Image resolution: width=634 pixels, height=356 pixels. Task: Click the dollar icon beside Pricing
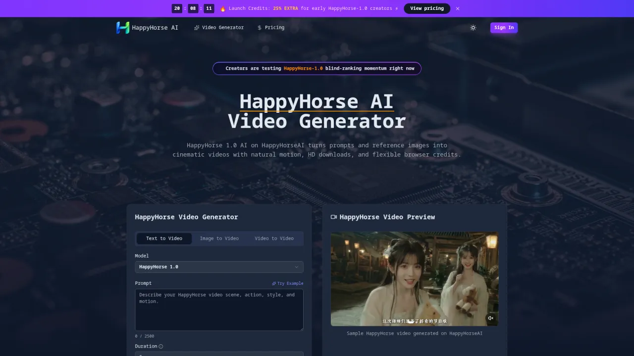coord(260,28)
